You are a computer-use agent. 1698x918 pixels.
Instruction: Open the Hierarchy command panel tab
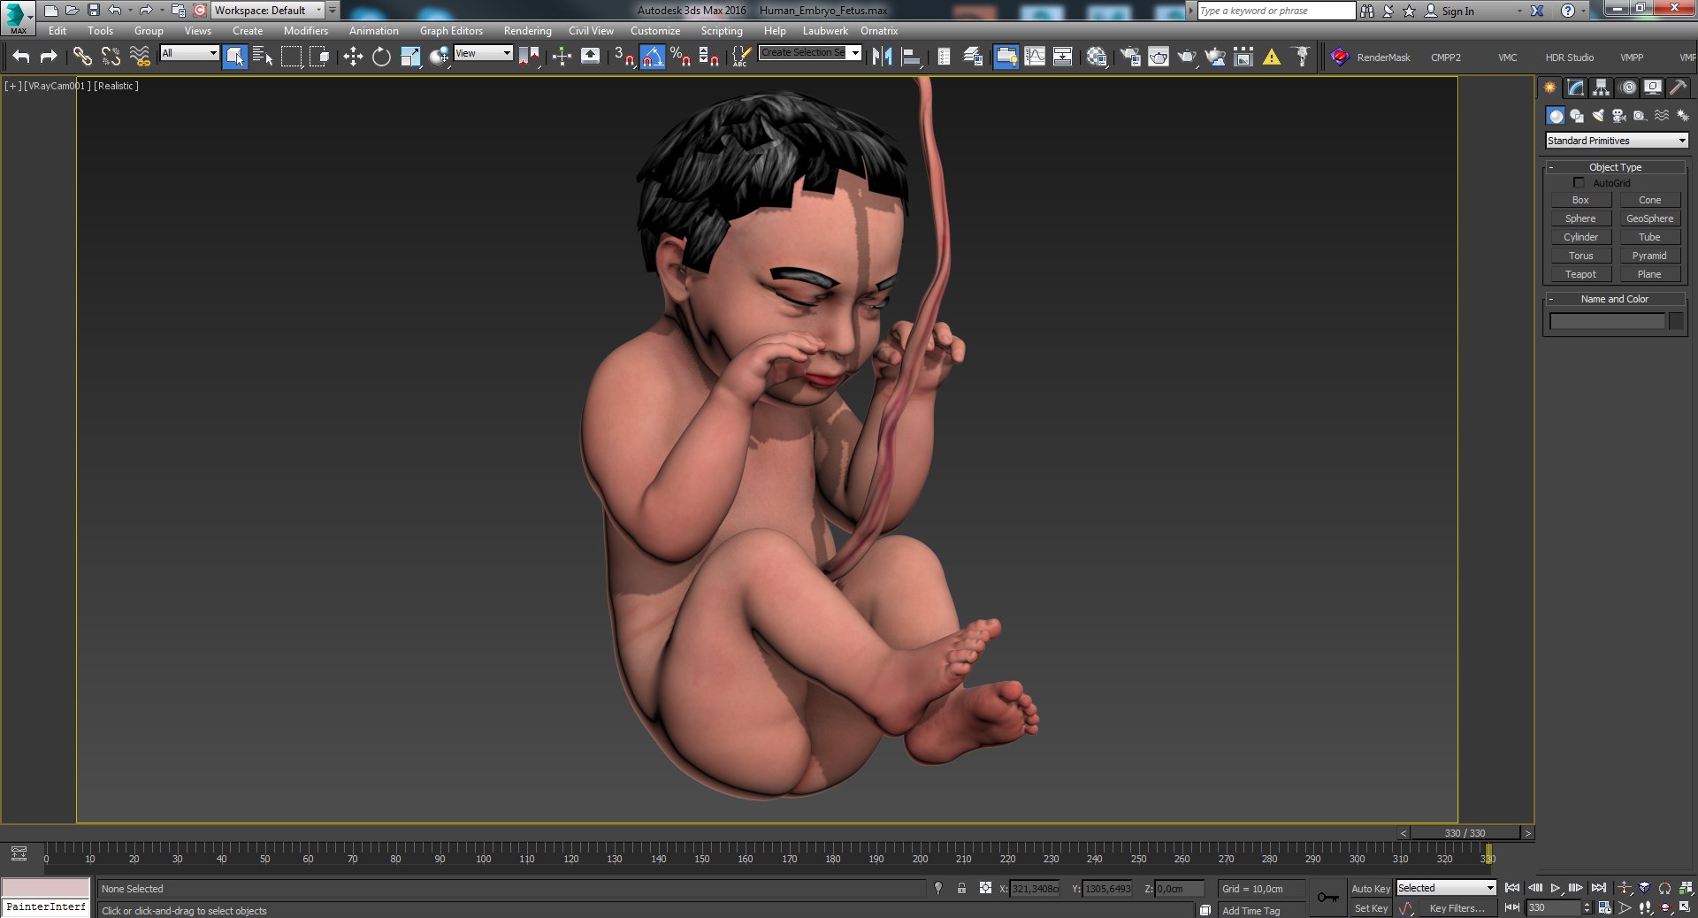pyautogui.click(x=1601, y=87)
